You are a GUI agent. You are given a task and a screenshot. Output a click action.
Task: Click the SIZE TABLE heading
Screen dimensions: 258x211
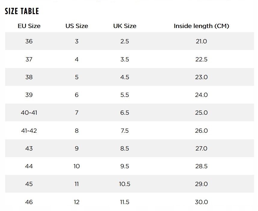[x=22, y=11]
